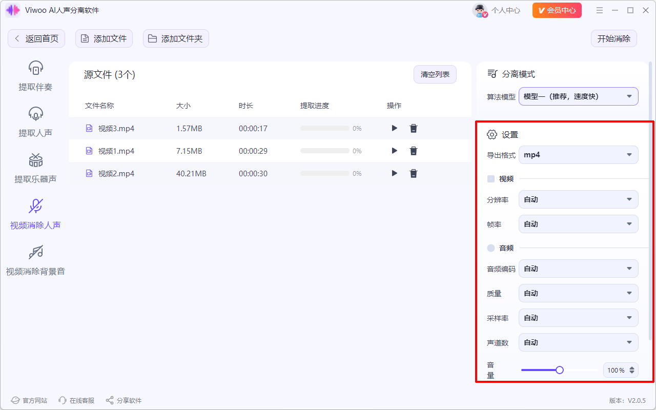Click the 视频3.mp4 progress bar

click(x=325, y=128)
